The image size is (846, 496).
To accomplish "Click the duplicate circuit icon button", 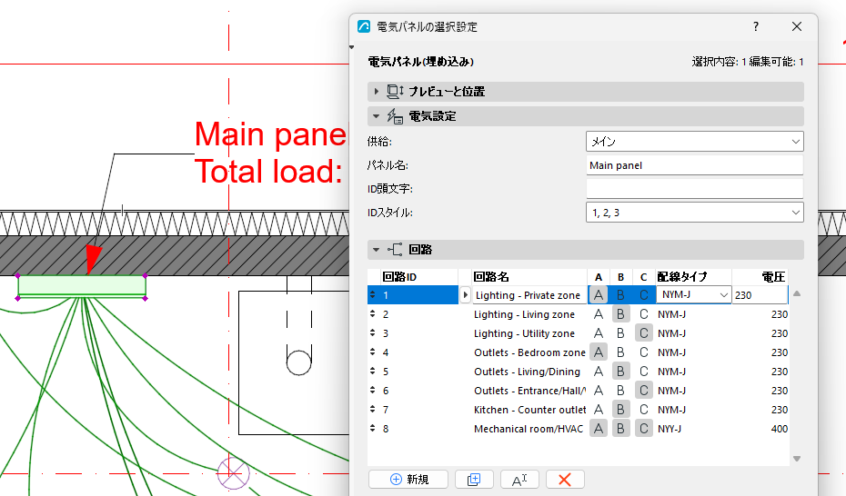I will pyautogui.click(x=474, y=480).
